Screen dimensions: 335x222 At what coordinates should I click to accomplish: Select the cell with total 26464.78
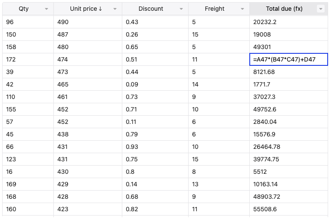point(288,147)
